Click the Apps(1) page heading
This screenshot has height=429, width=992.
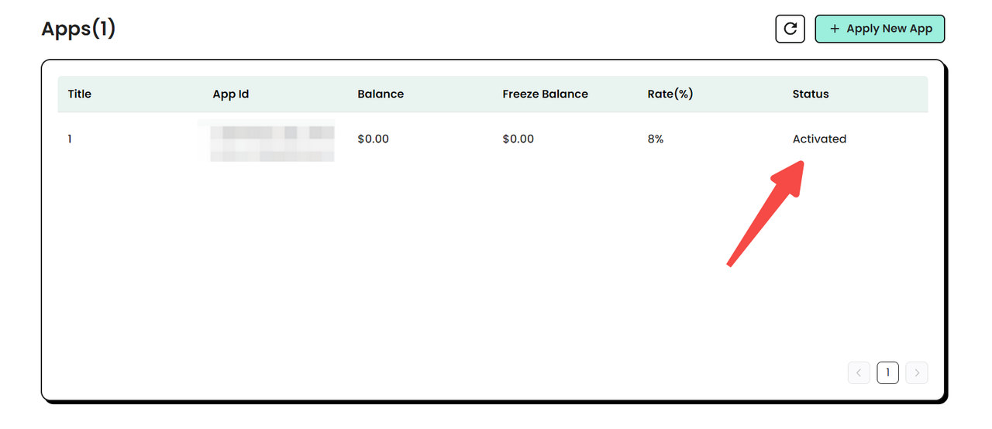(78, 29)
